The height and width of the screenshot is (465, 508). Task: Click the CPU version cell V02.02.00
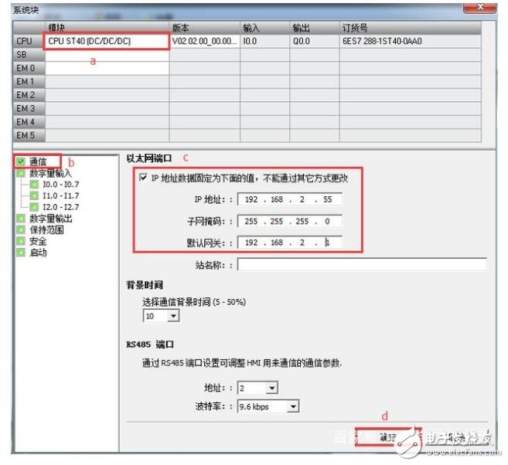(204, 41)
